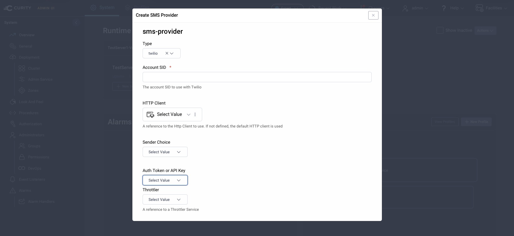Open Deployment in the sidebar
The width and height of the screenshot is (514, 236).
coord(29,57)
